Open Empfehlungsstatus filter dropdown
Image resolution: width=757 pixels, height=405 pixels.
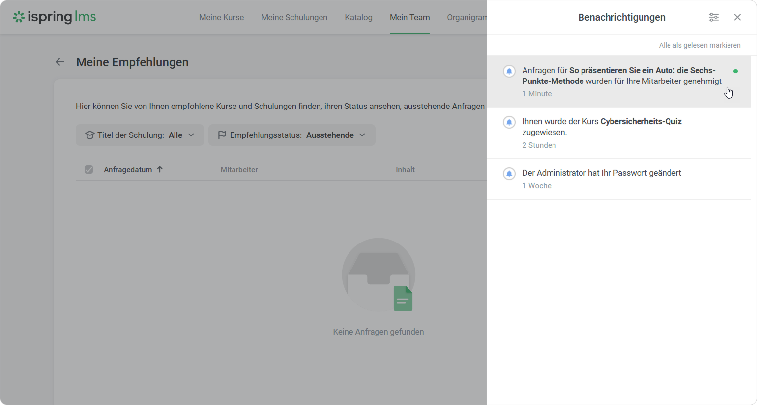point(291,135)
